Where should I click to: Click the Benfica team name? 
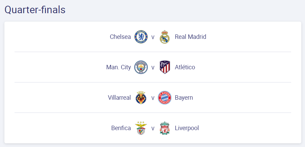click(121, 128)
